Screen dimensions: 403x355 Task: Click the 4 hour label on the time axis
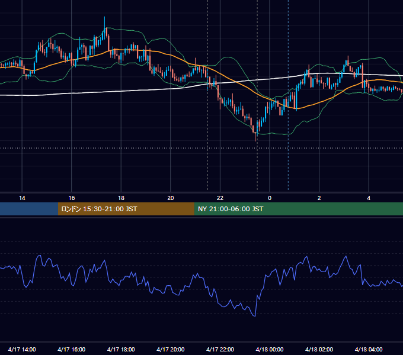(369, 198)
